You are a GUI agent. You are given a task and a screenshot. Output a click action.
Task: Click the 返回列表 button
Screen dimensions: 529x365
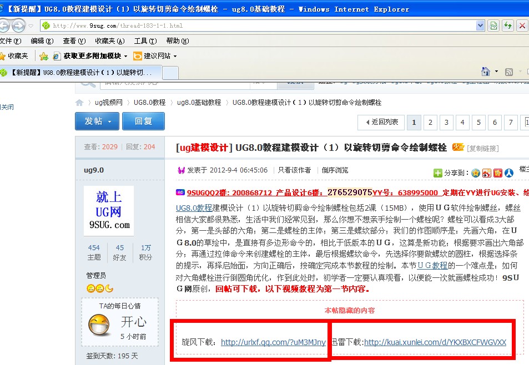381,123
